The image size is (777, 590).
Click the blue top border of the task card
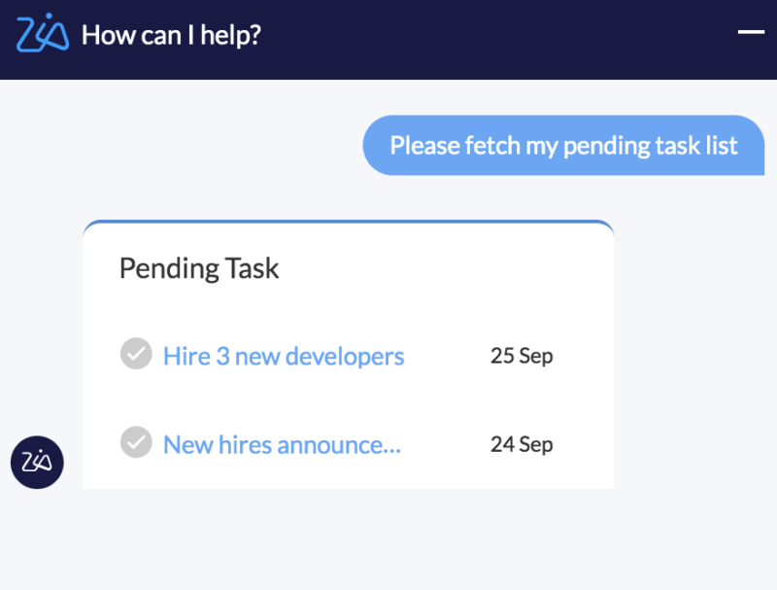(x=348, y=223)
